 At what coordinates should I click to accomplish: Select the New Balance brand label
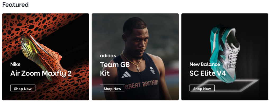tap(205, 64)
